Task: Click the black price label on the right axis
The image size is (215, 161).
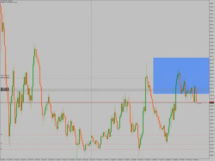Action: point(212,103)
